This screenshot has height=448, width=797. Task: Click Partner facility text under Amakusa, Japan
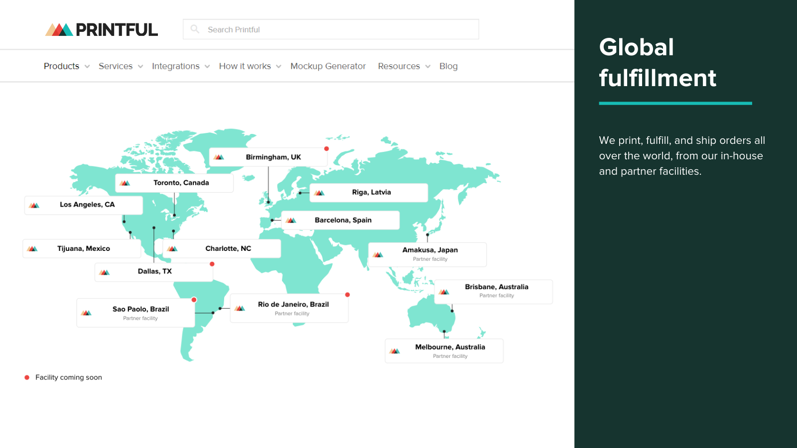(x=430, y=259)
